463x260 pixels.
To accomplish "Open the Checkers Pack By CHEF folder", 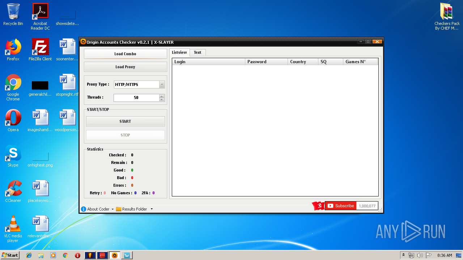I will 447,16.
